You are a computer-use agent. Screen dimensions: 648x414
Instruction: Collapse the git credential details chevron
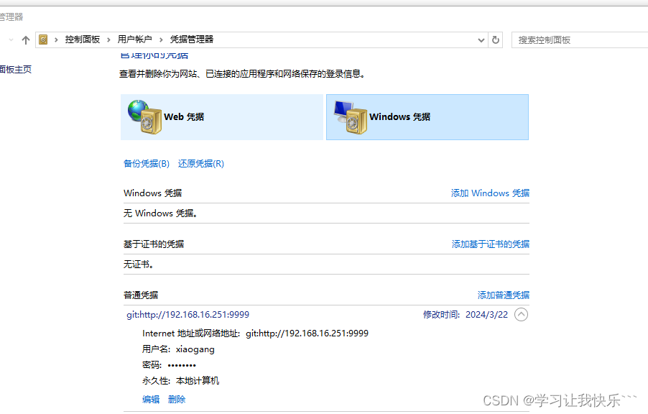(x=521, y=315)
